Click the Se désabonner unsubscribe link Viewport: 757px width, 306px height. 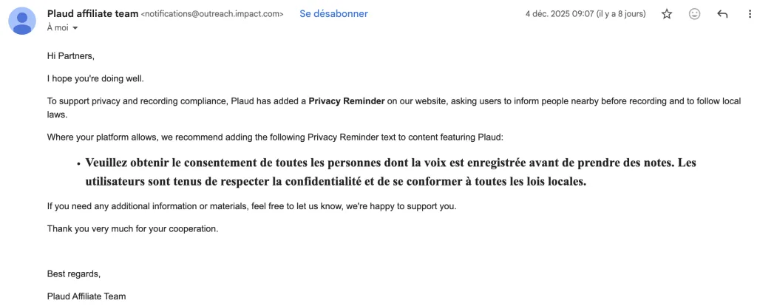point(333,14)
